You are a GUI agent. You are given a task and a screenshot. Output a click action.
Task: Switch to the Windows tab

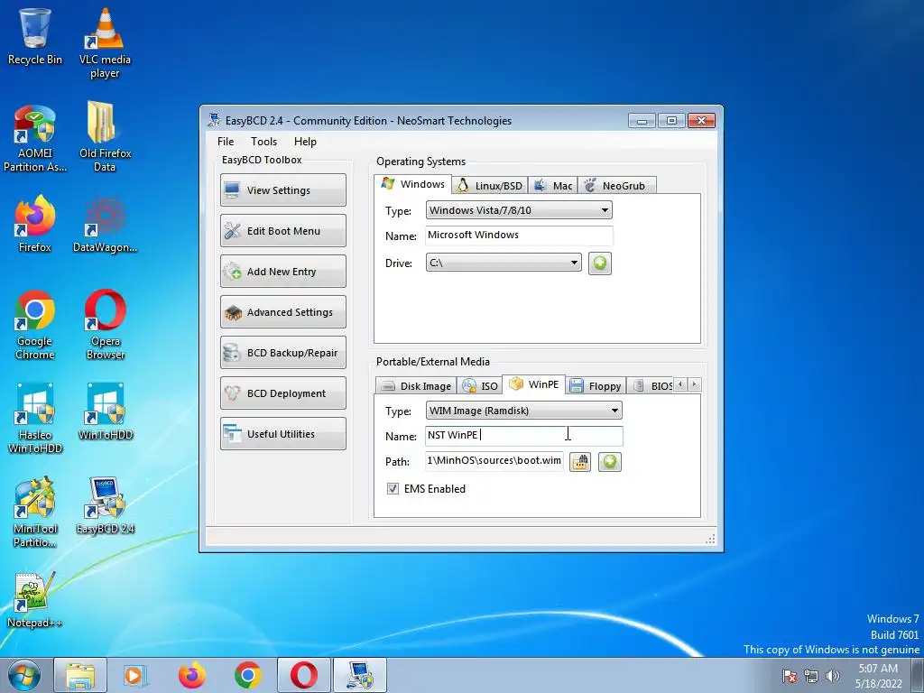[x=413, y=184]
